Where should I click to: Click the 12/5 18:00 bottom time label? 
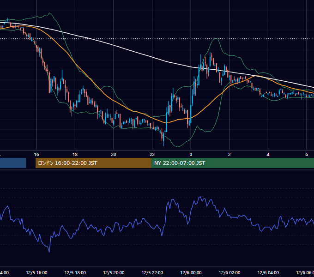point(75,272)
